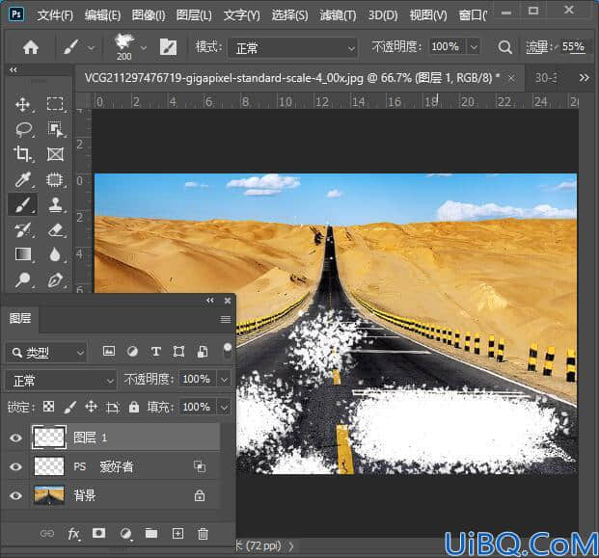Open the tool preset picker arrow
The width and height of the screenshot is (599, 558).
point(91,48)
